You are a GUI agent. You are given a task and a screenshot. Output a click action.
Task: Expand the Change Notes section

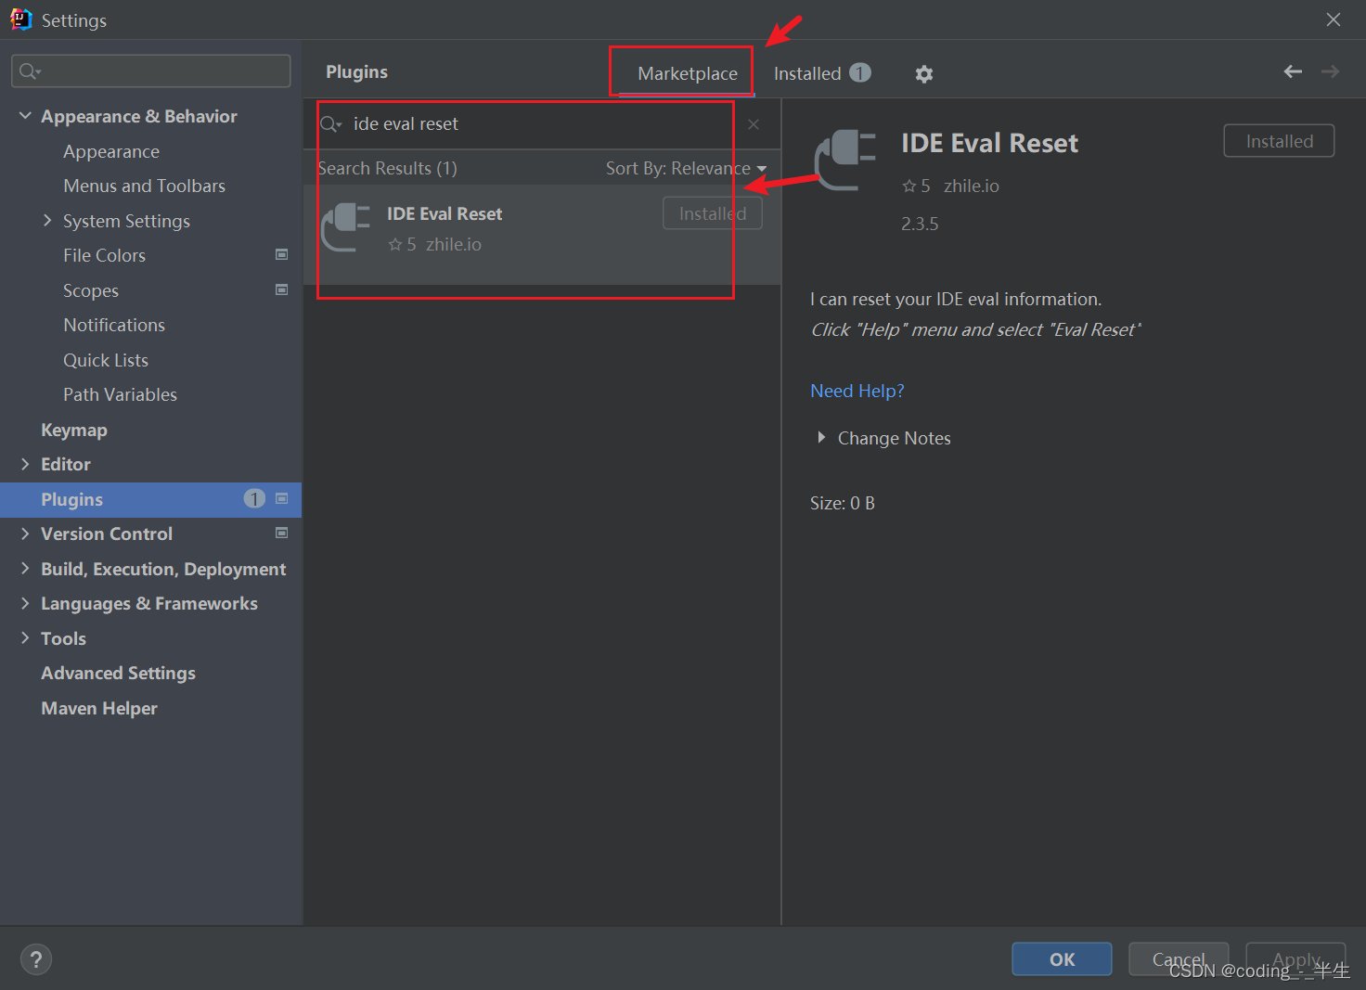(821, 437)
